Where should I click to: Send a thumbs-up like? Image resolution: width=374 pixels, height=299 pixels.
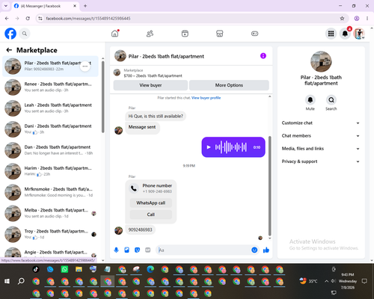[266, 250]
